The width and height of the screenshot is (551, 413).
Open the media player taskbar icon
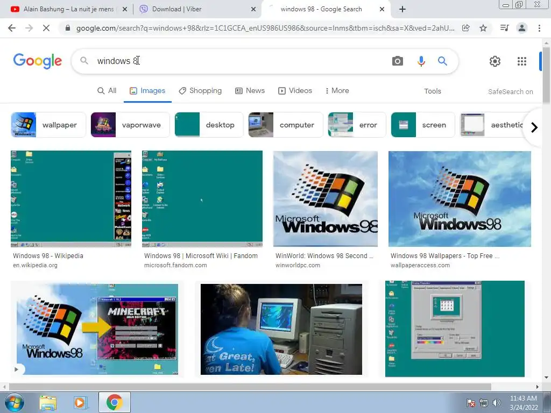click(80, 403)
